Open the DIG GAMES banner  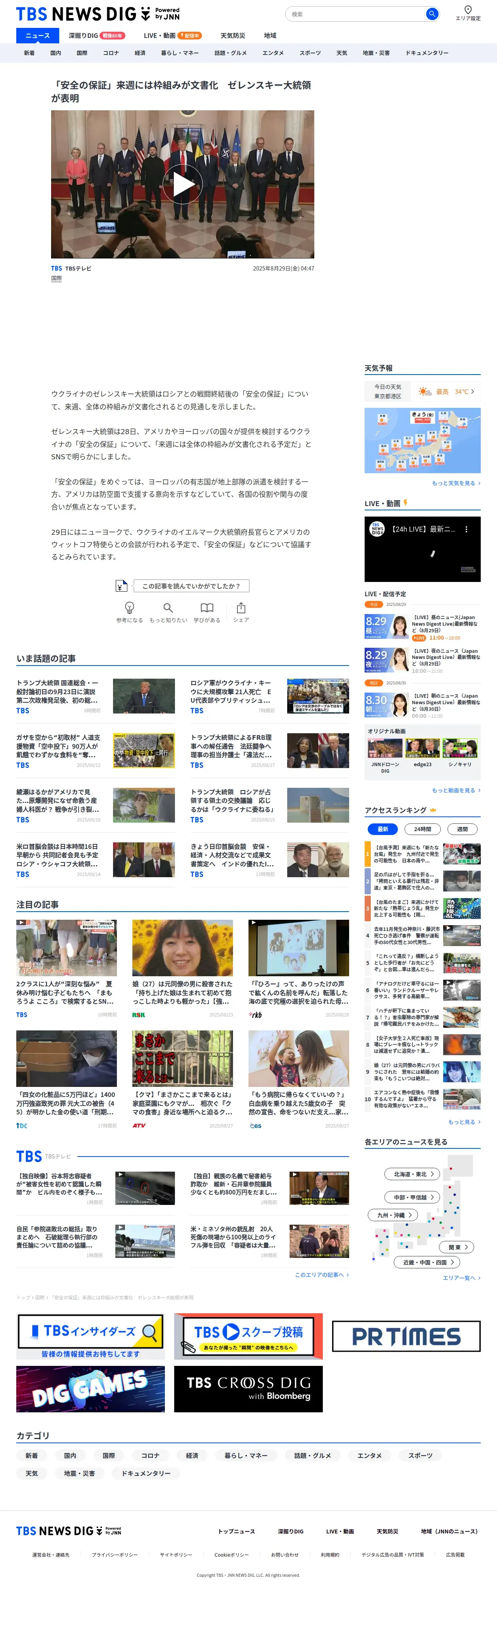[x=91, y=1389]
